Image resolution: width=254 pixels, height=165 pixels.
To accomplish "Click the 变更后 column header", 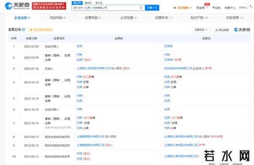I will [x=206, y=38].
